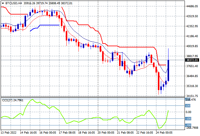Select the green CCI indicator line's peak

(32, 99)
